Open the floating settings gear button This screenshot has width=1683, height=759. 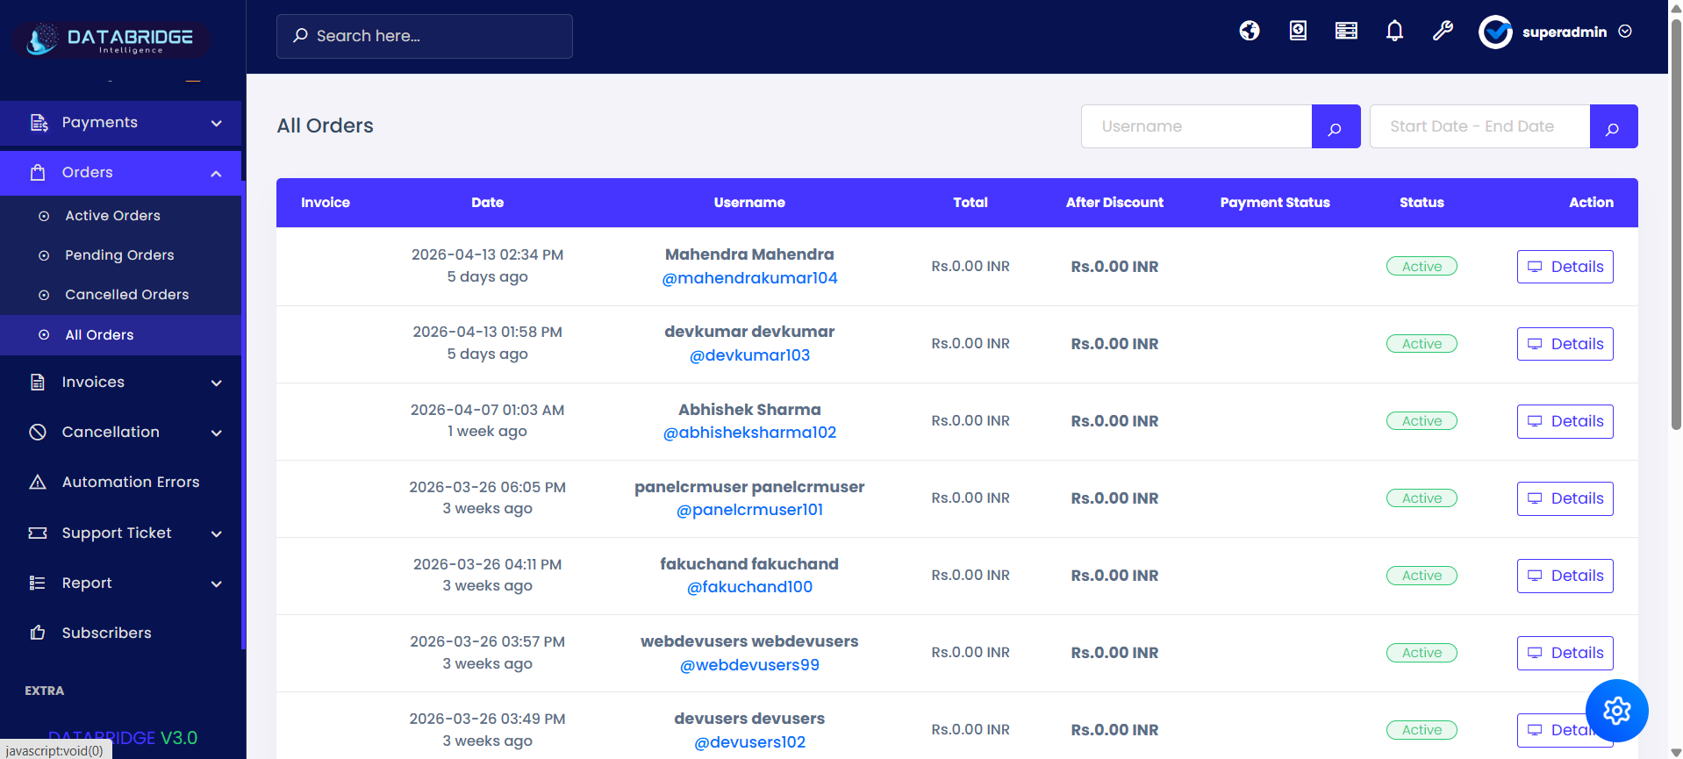pyautogui.click(x=1616, y=711)
